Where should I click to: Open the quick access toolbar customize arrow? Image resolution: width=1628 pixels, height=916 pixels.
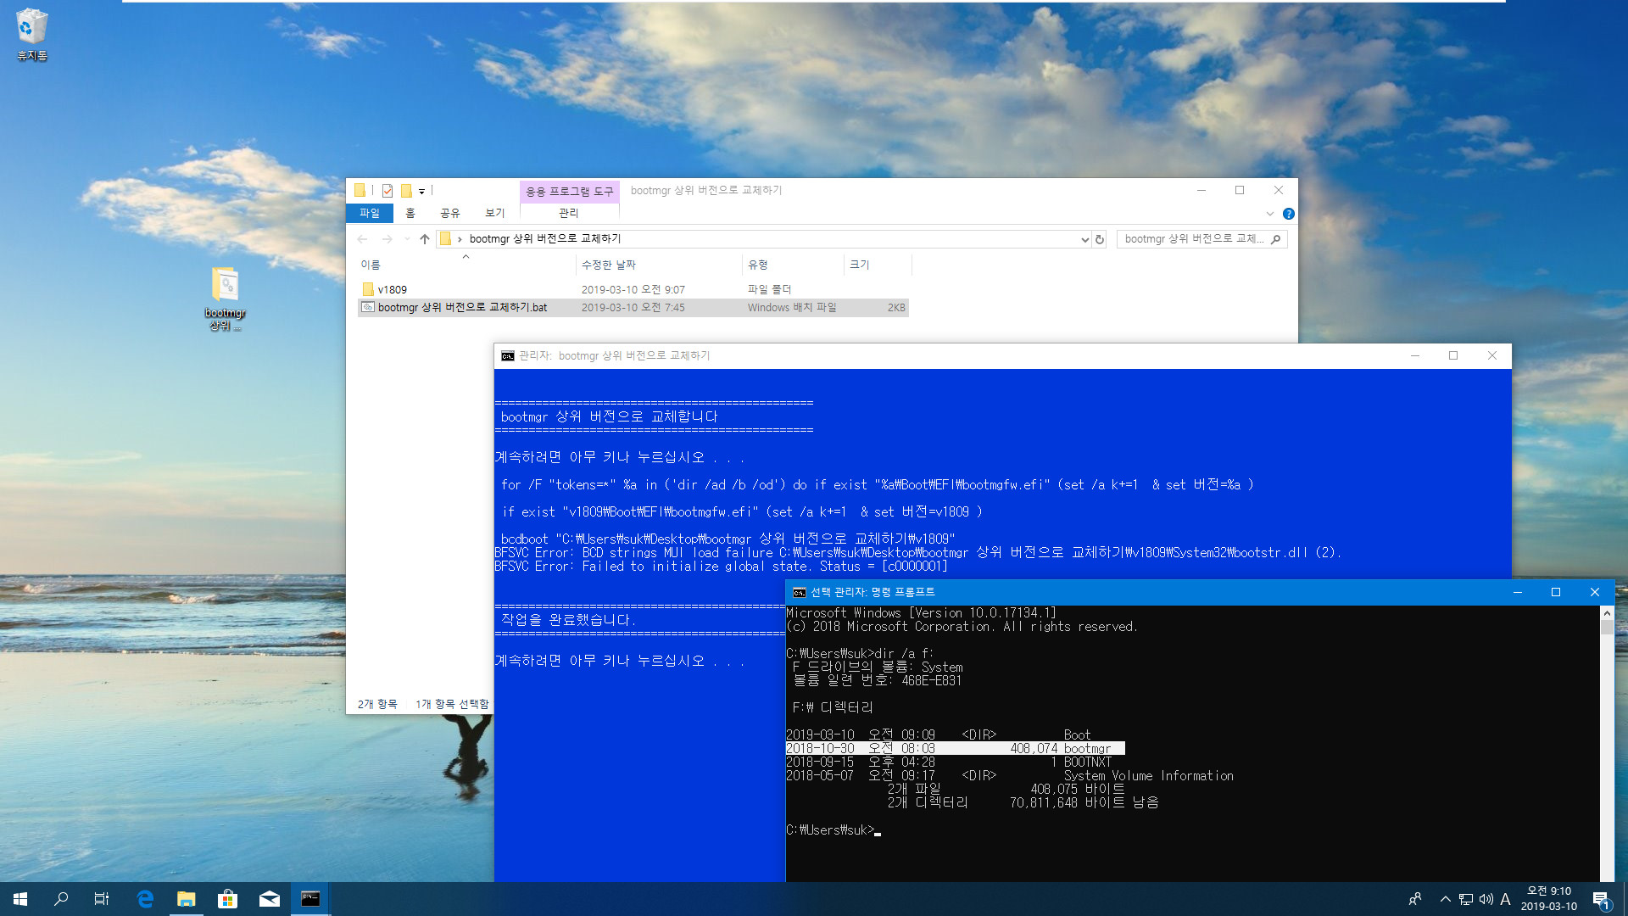[421, 192]
